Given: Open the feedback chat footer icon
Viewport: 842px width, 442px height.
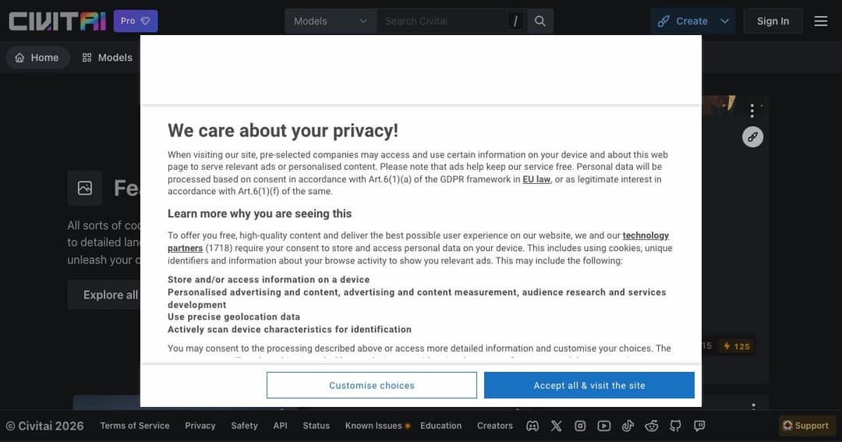Looking at the screenshot, I should 699,426.
